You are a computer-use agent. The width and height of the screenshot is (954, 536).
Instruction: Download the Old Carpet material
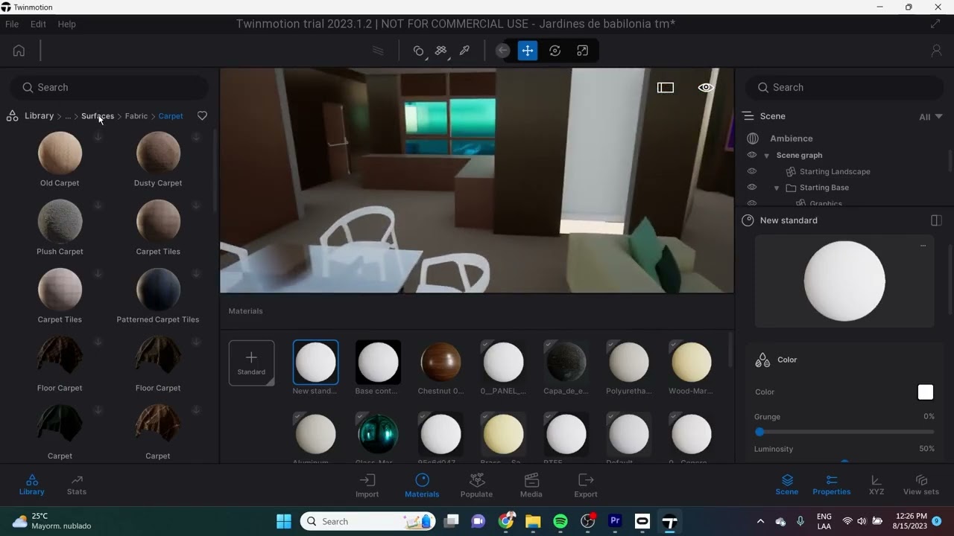pos(98,138)
